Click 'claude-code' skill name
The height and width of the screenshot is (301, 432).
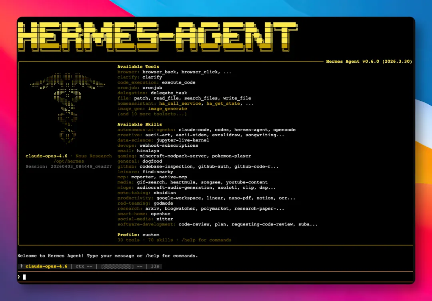pos(194,130)
